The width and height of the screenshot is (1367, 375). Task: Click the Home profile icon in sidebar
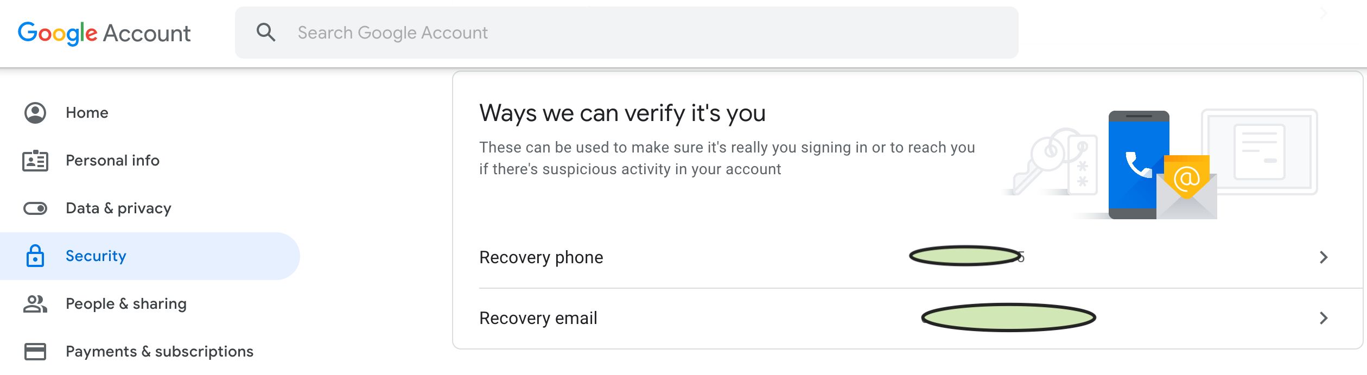pyautogui.click(x=35, y=112)
